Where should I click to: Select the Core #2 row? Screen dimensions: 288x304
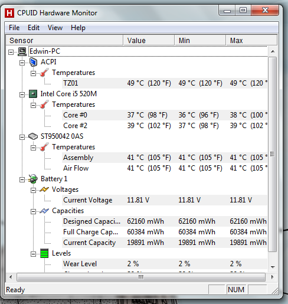click(x=165, y=126)
